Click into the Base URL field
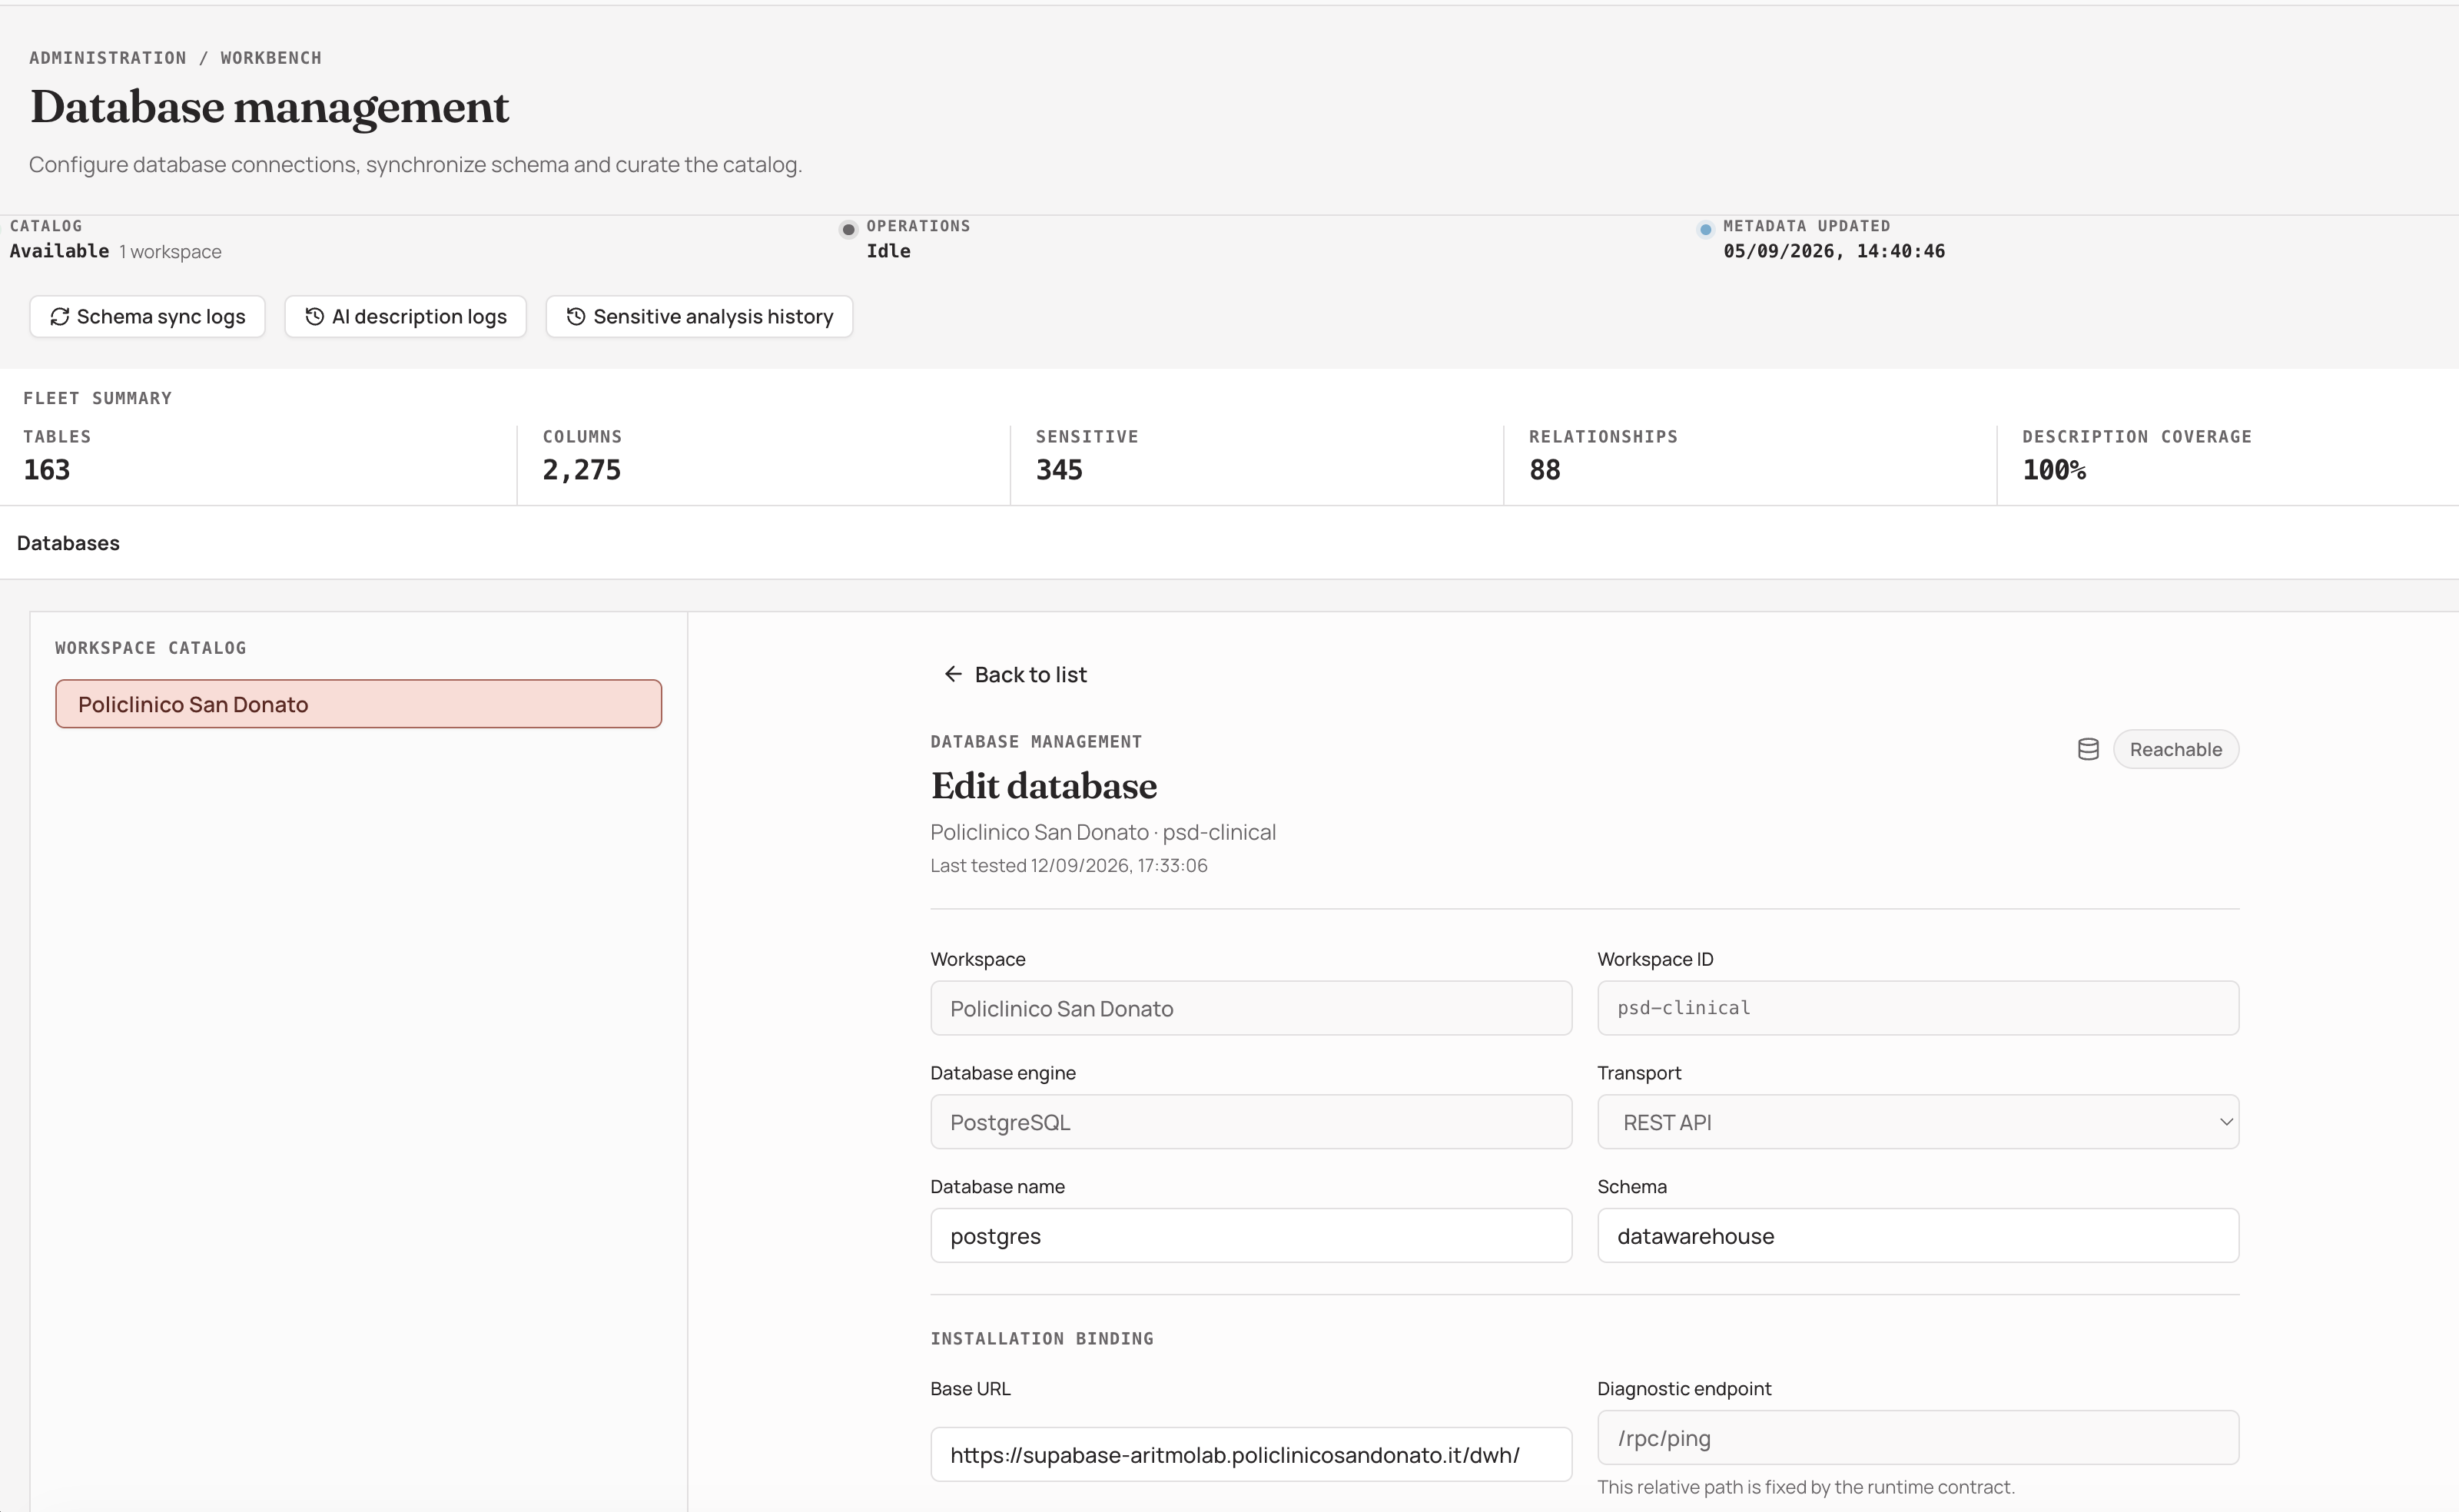The height and width of the screenshot is (1512, 2459). (1251, 1455)
